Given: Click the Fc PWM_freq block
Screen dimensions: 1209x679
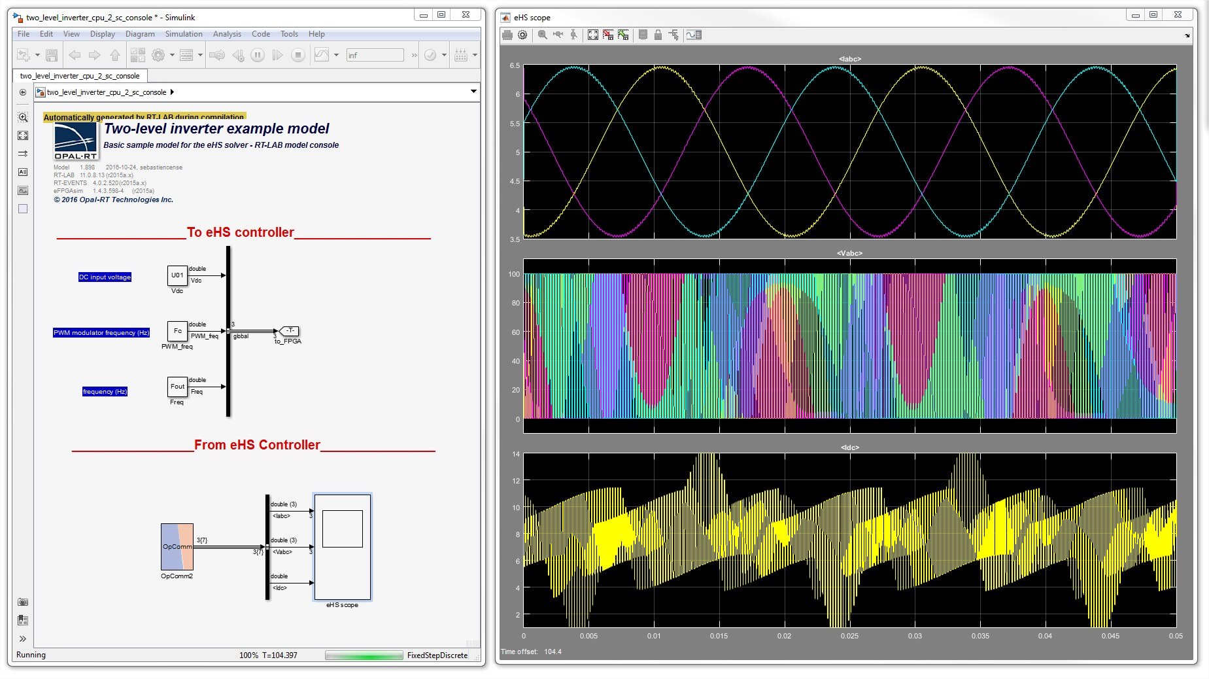Looking at the screenshot, I should tap(177, 331).
